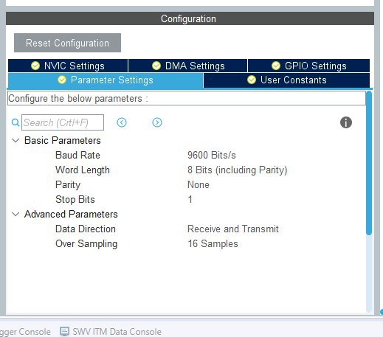This screenshot has width=383, height=337.
Task: Click the Parameter Settings green check icon
Action: pos(62,80)
